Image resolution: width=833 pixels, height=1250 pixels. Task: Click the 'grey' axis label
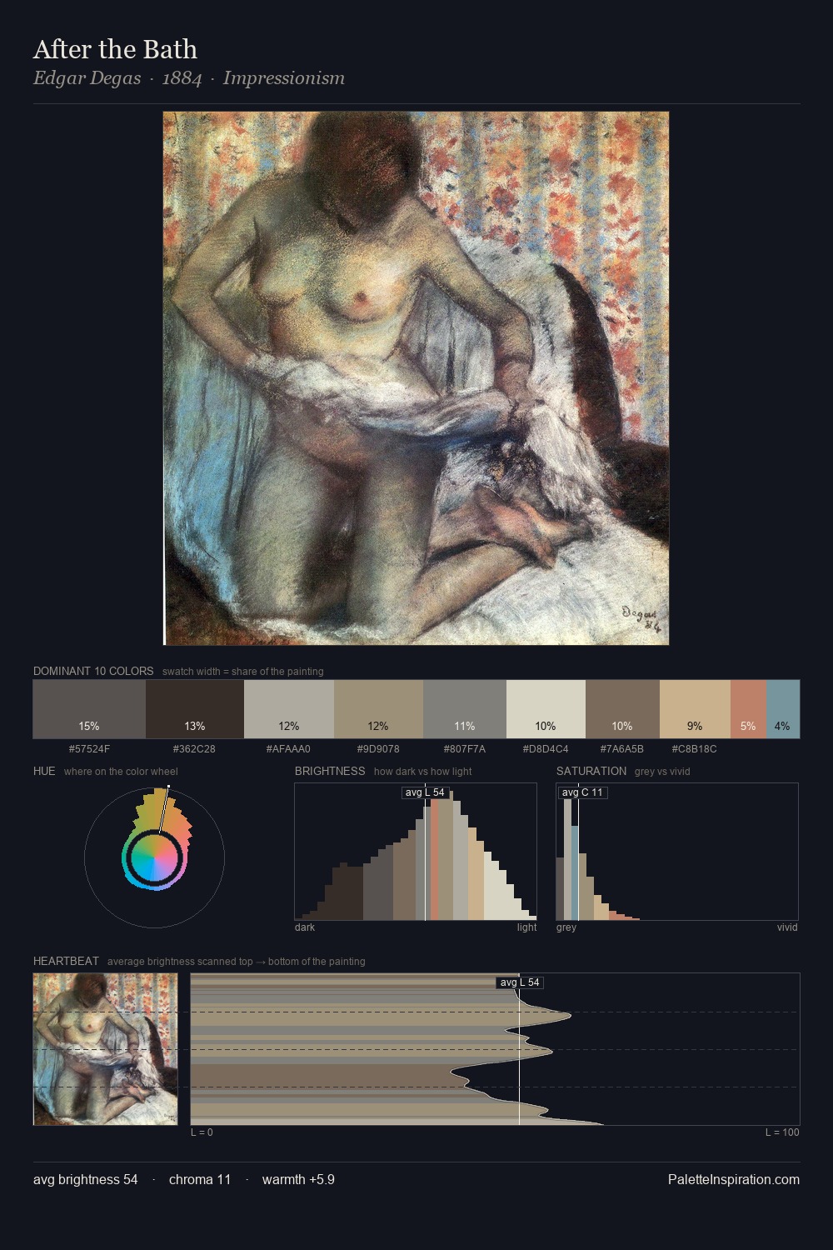pos(566,927)
